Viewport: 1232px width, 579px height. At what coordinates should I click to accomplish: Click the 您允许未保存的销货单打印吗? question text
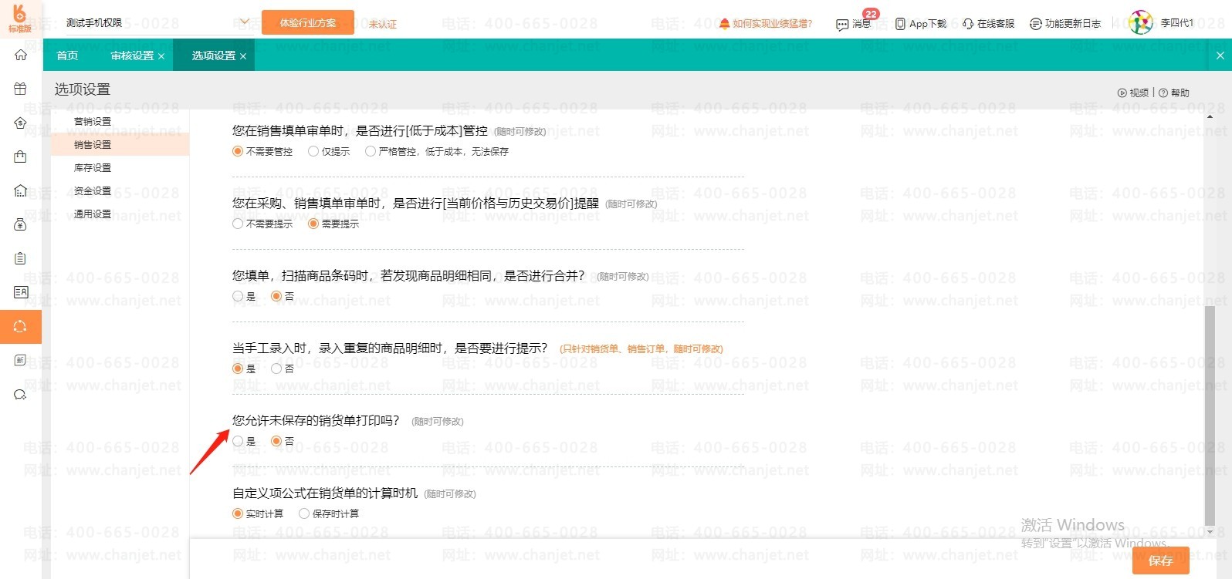point(316,420)
